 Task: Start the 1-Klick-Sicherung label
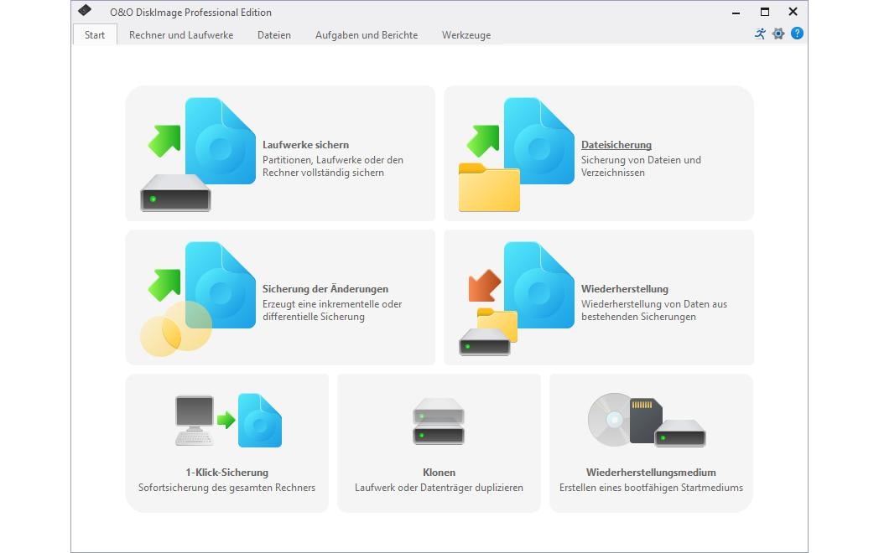pos(227,473)
